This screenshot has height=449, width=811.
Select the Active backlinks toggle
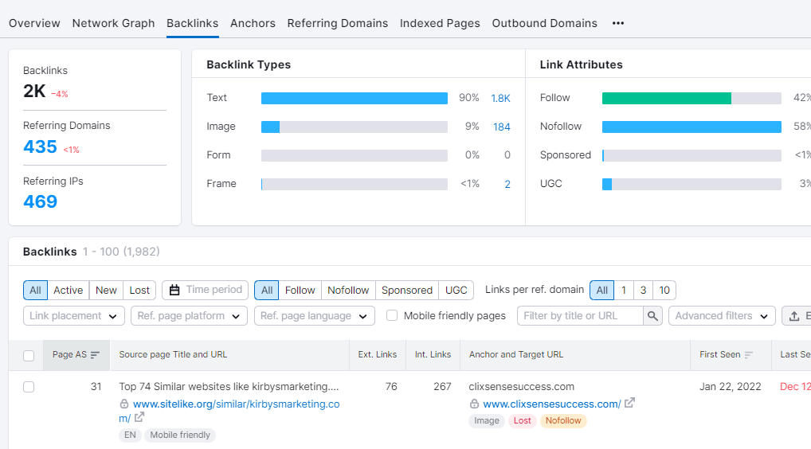coord(69,290)
